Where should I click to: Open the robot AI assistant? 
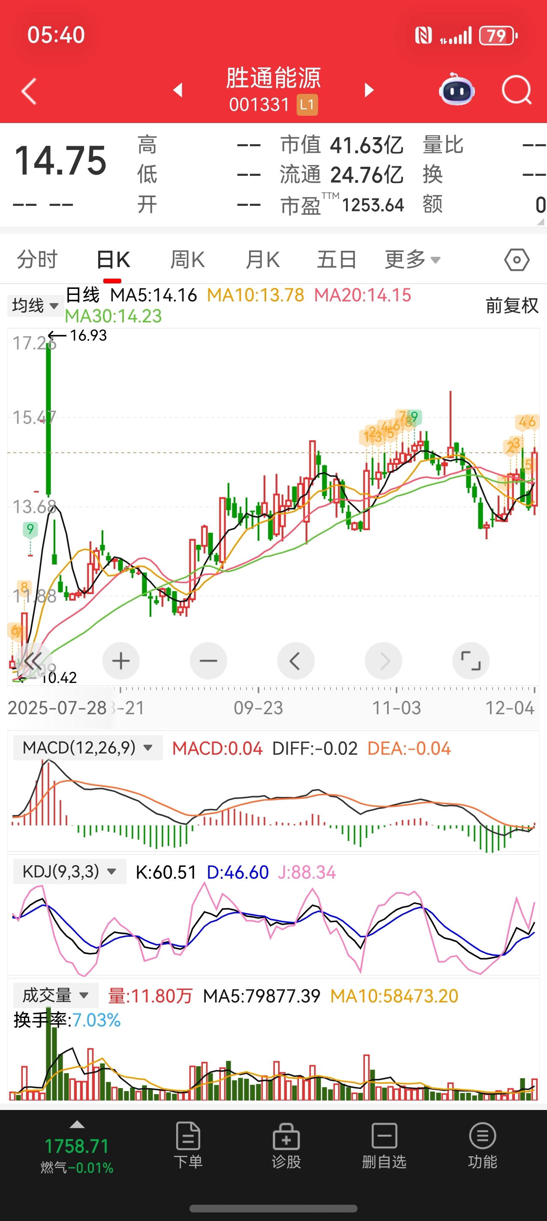(x=457, y=90)
